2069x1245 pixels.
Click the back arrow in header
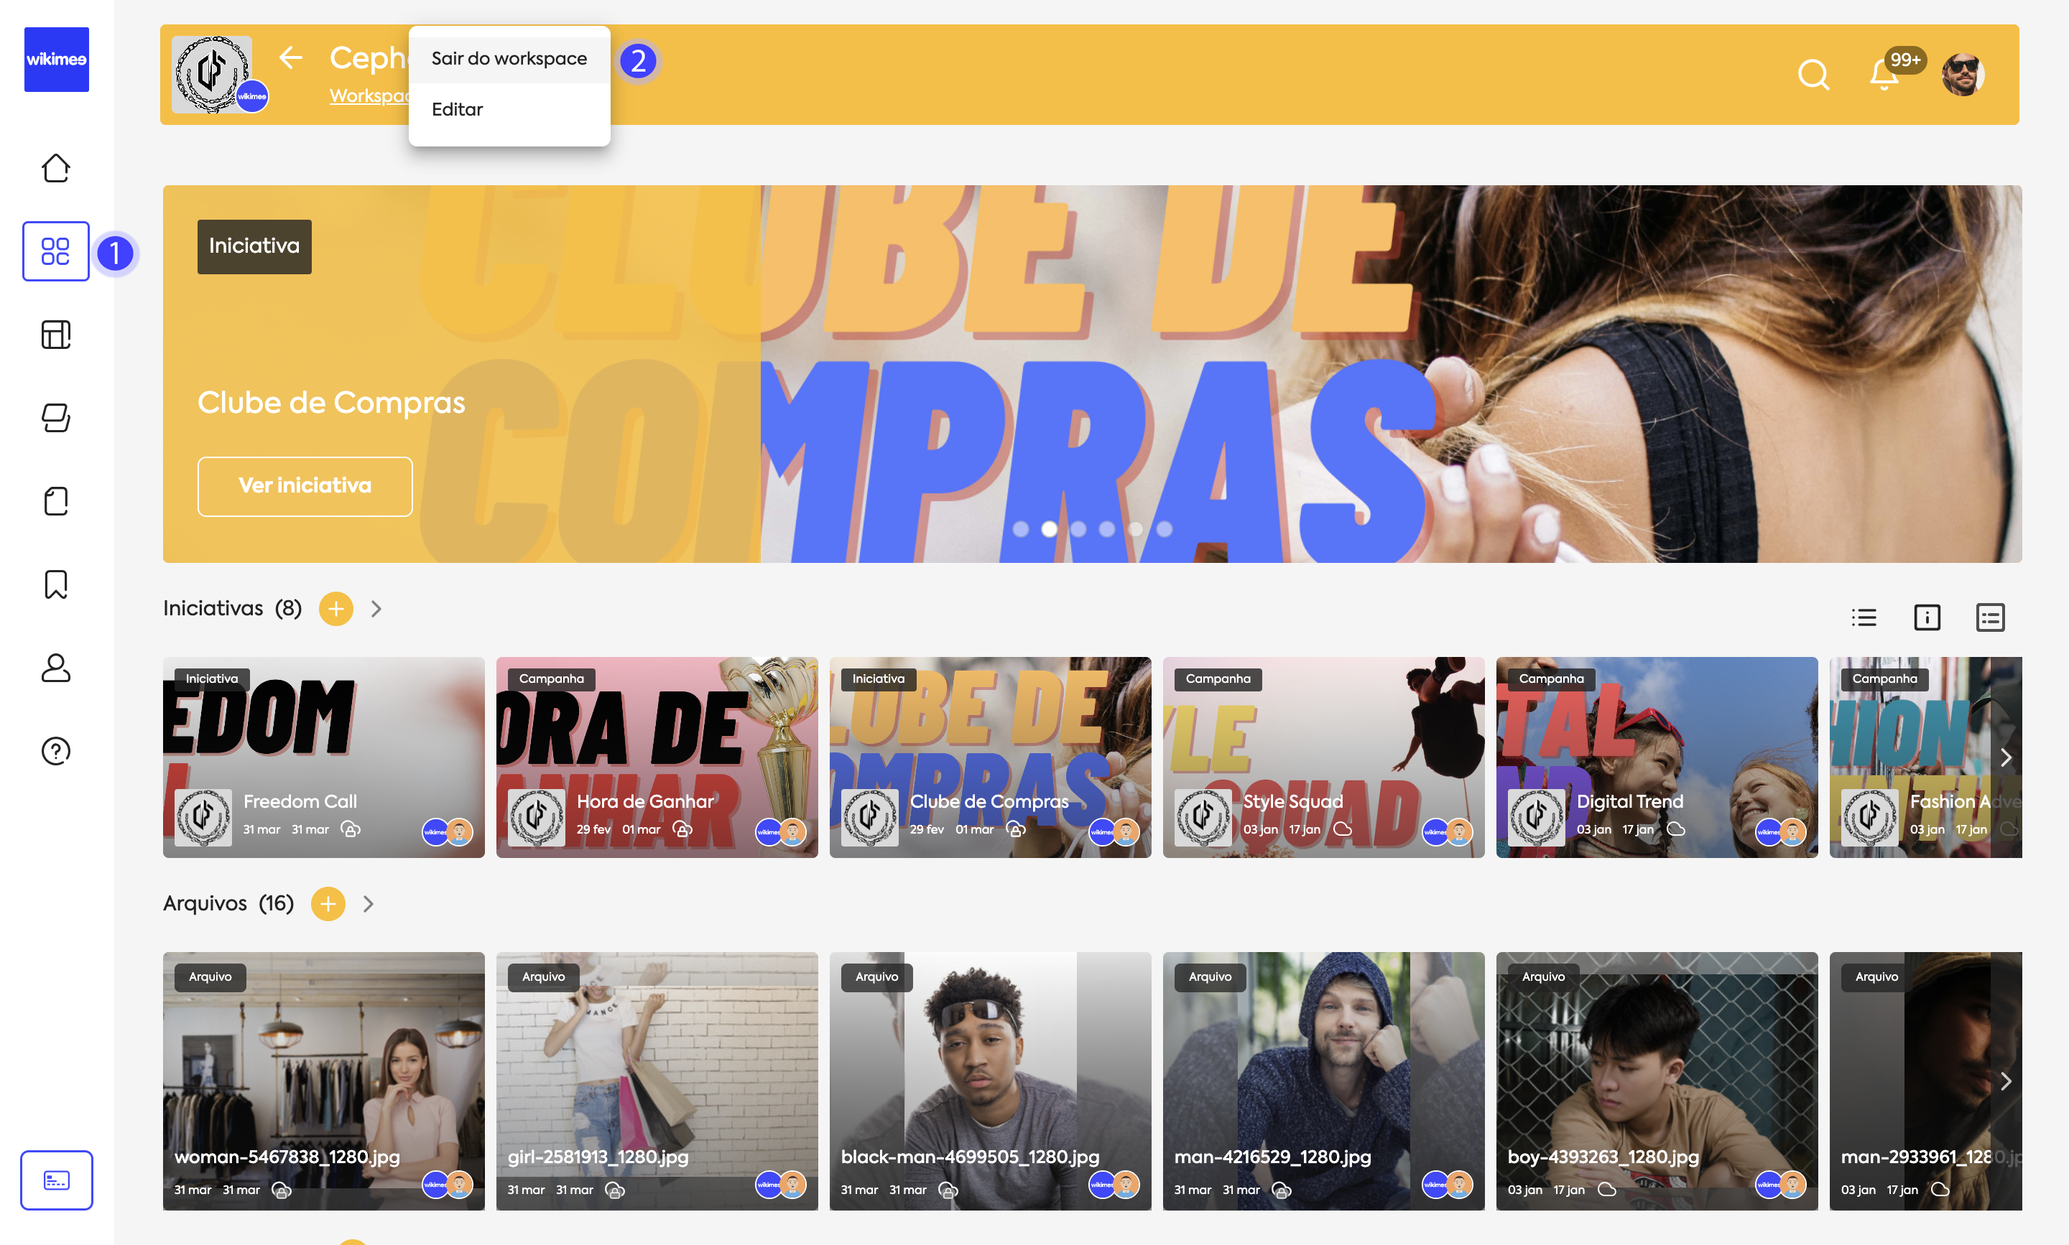(290, 57)
